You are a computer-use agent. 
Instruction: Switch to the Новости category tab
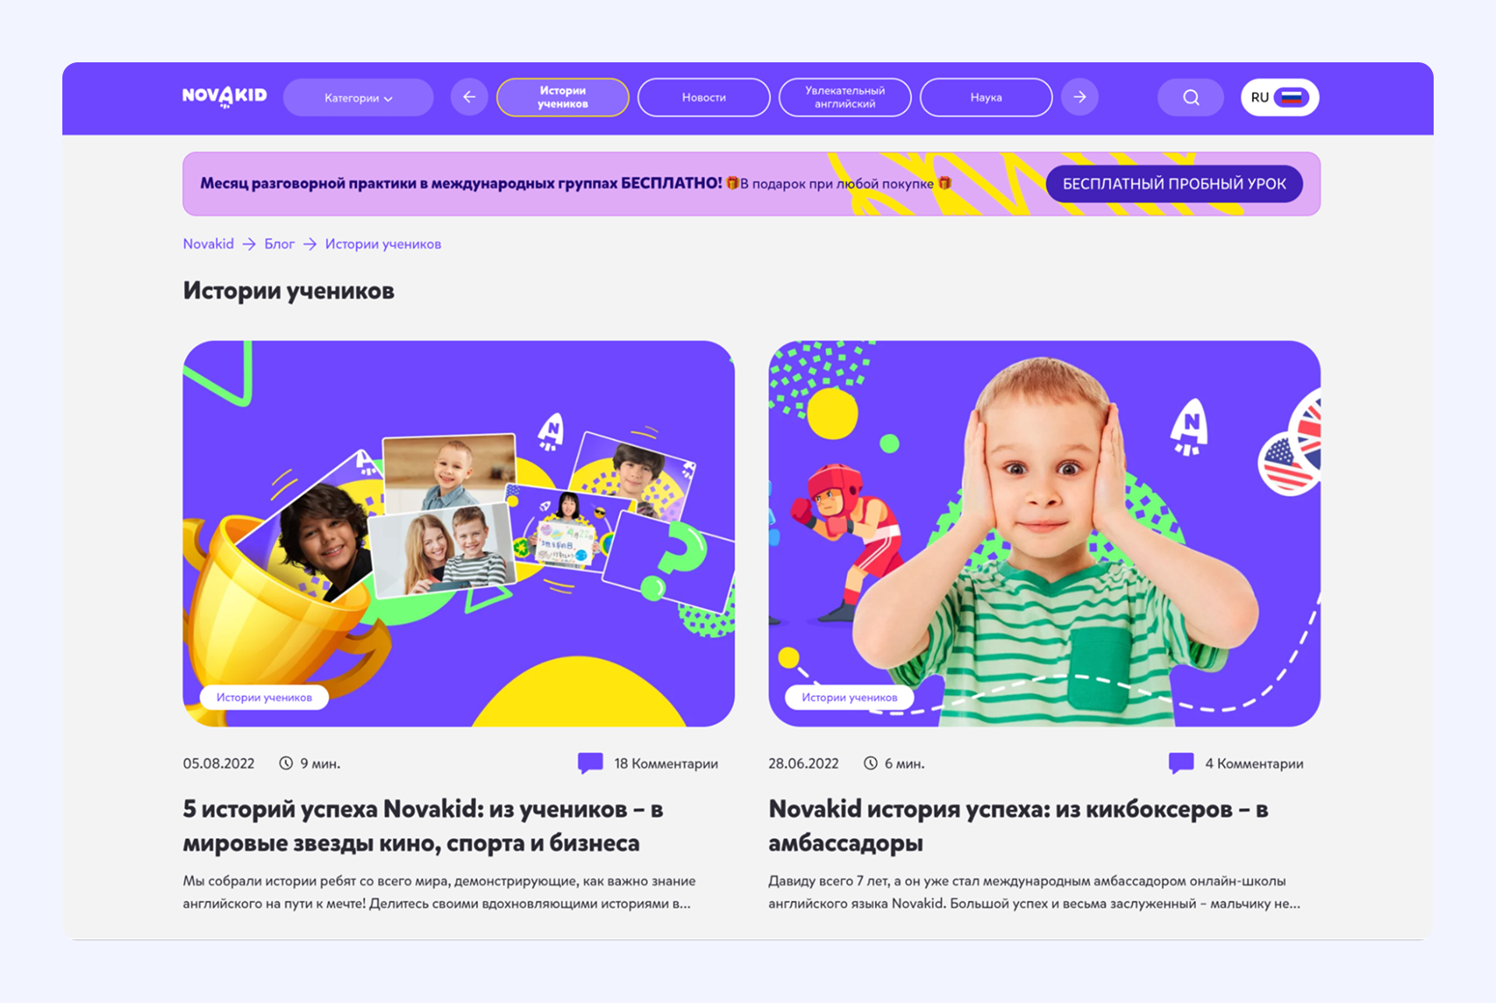704,97
